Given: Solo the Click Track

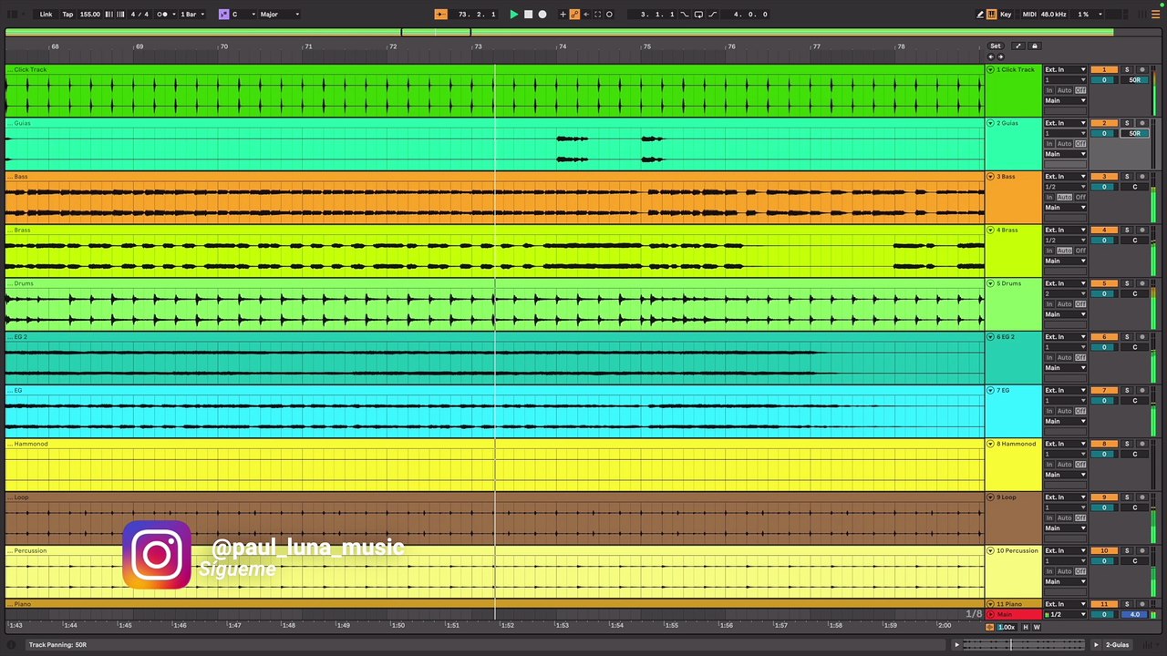Looking at the screenshot, I should point(1127,69).
